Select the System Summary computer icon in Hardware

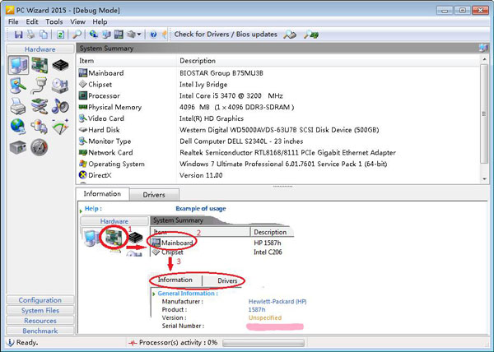pos(18,65)
